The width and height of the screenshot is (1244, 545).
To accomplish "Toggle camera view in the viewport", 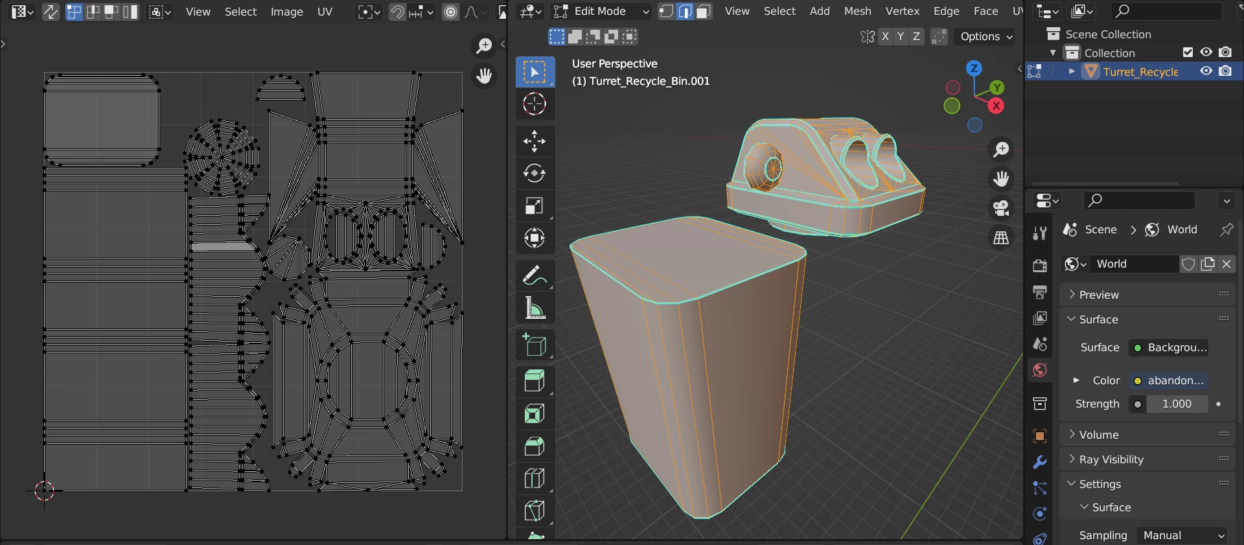I will click(x=1001, y=208).
